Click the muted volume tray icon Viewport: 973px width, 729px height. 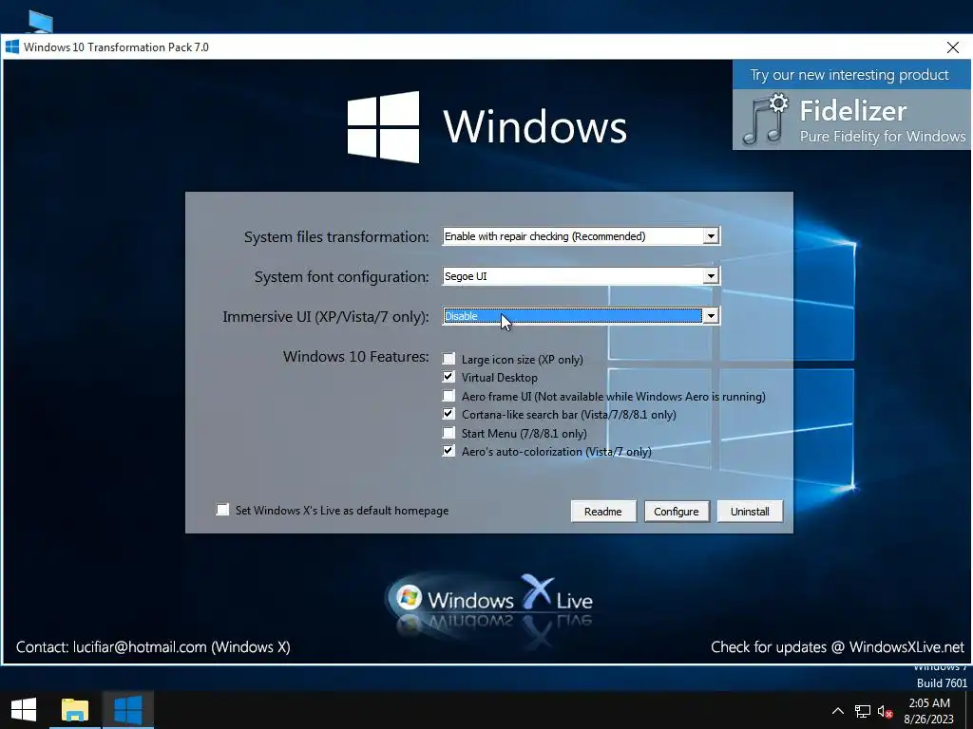tap(885, 711)
